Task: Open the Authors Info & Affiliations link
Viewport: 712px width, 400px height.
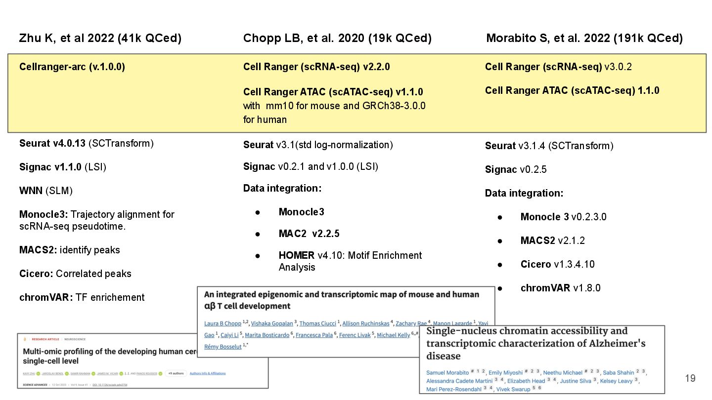Action: tap(208, 373)
